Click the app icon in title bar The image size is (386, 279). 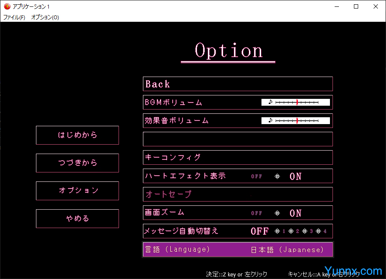pyautogui.click(x=7, y=6)
